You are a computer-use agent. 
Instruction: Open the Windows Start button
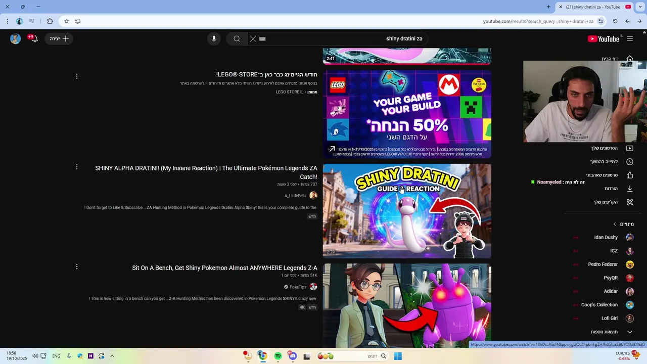click(398, 356)
